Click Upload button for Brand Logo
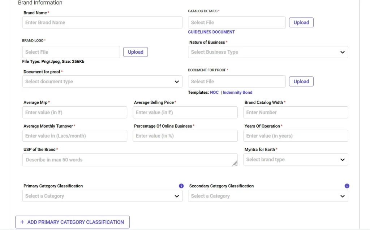The height and width of the screenshot is (230, 370). tap(135, 52)
